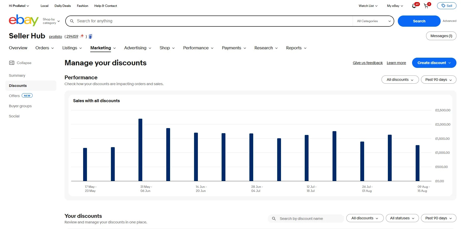Screen dimensions: 472x229
Task: Select Summary in the sidebar
Action: [x=17, y=75]
